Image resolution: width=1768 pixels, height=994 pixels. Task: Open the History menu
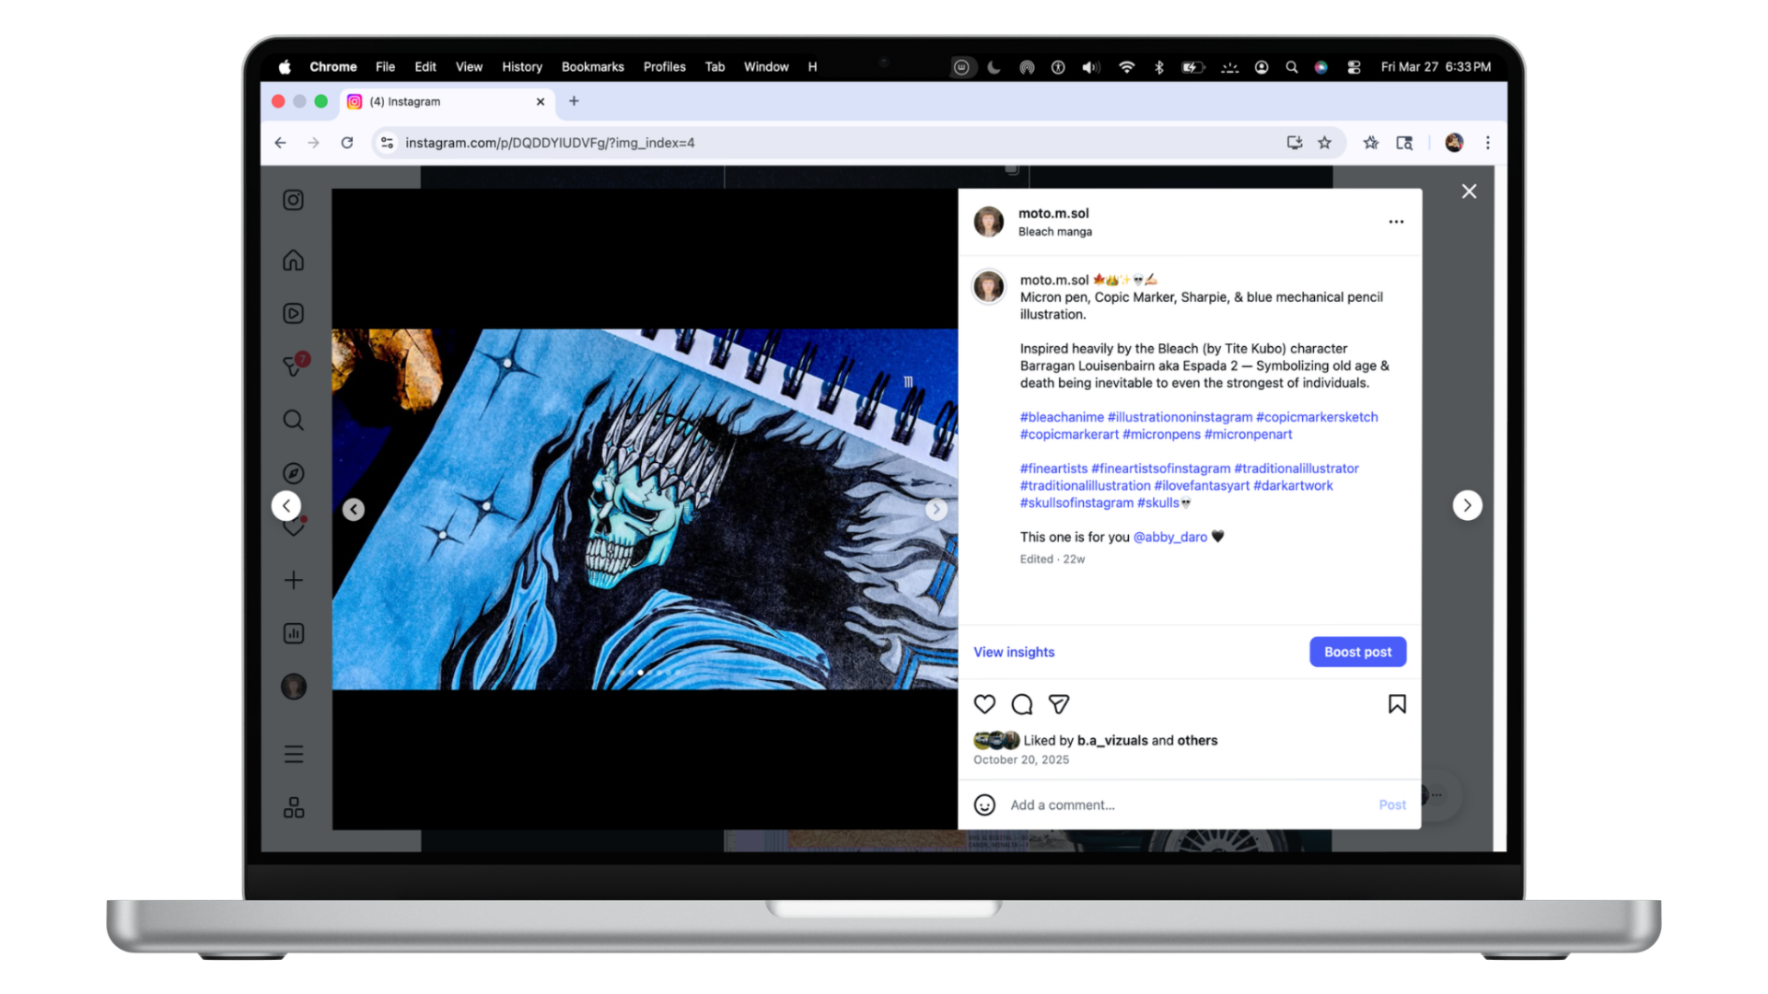pyautogui.click(x=521, y=67)
